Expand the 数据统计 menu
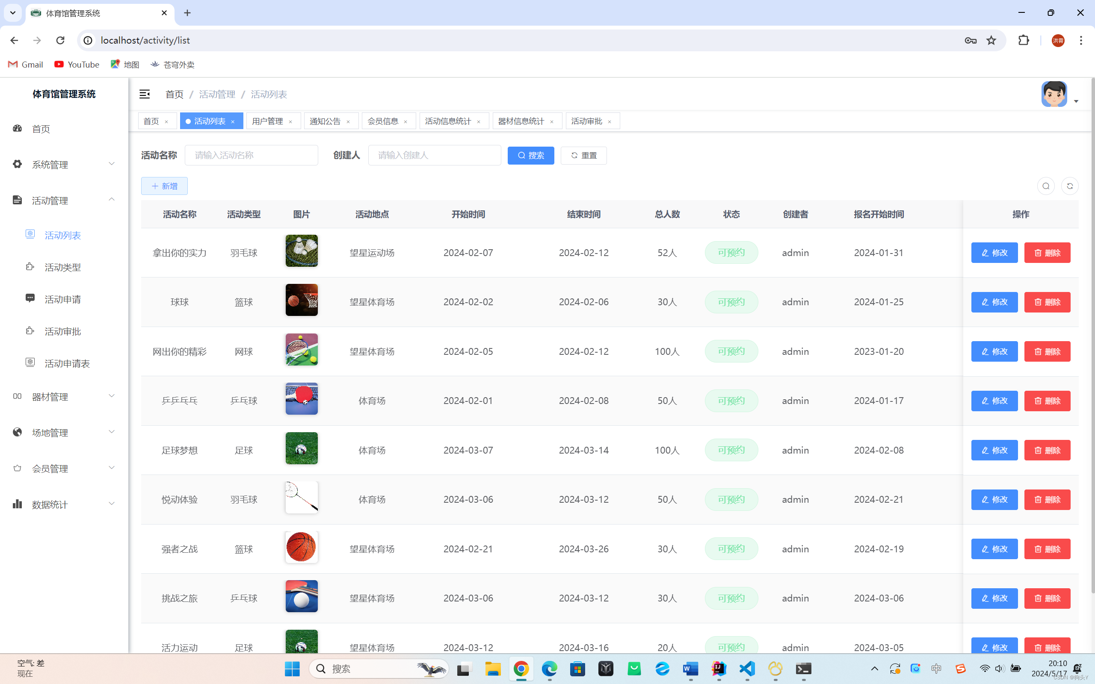1095x684 pixels. tap(64, 504)
